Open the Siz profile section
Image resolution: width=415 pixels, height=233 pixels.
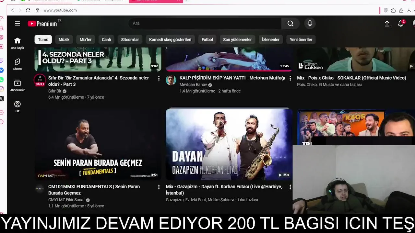(x=18, y=106)
